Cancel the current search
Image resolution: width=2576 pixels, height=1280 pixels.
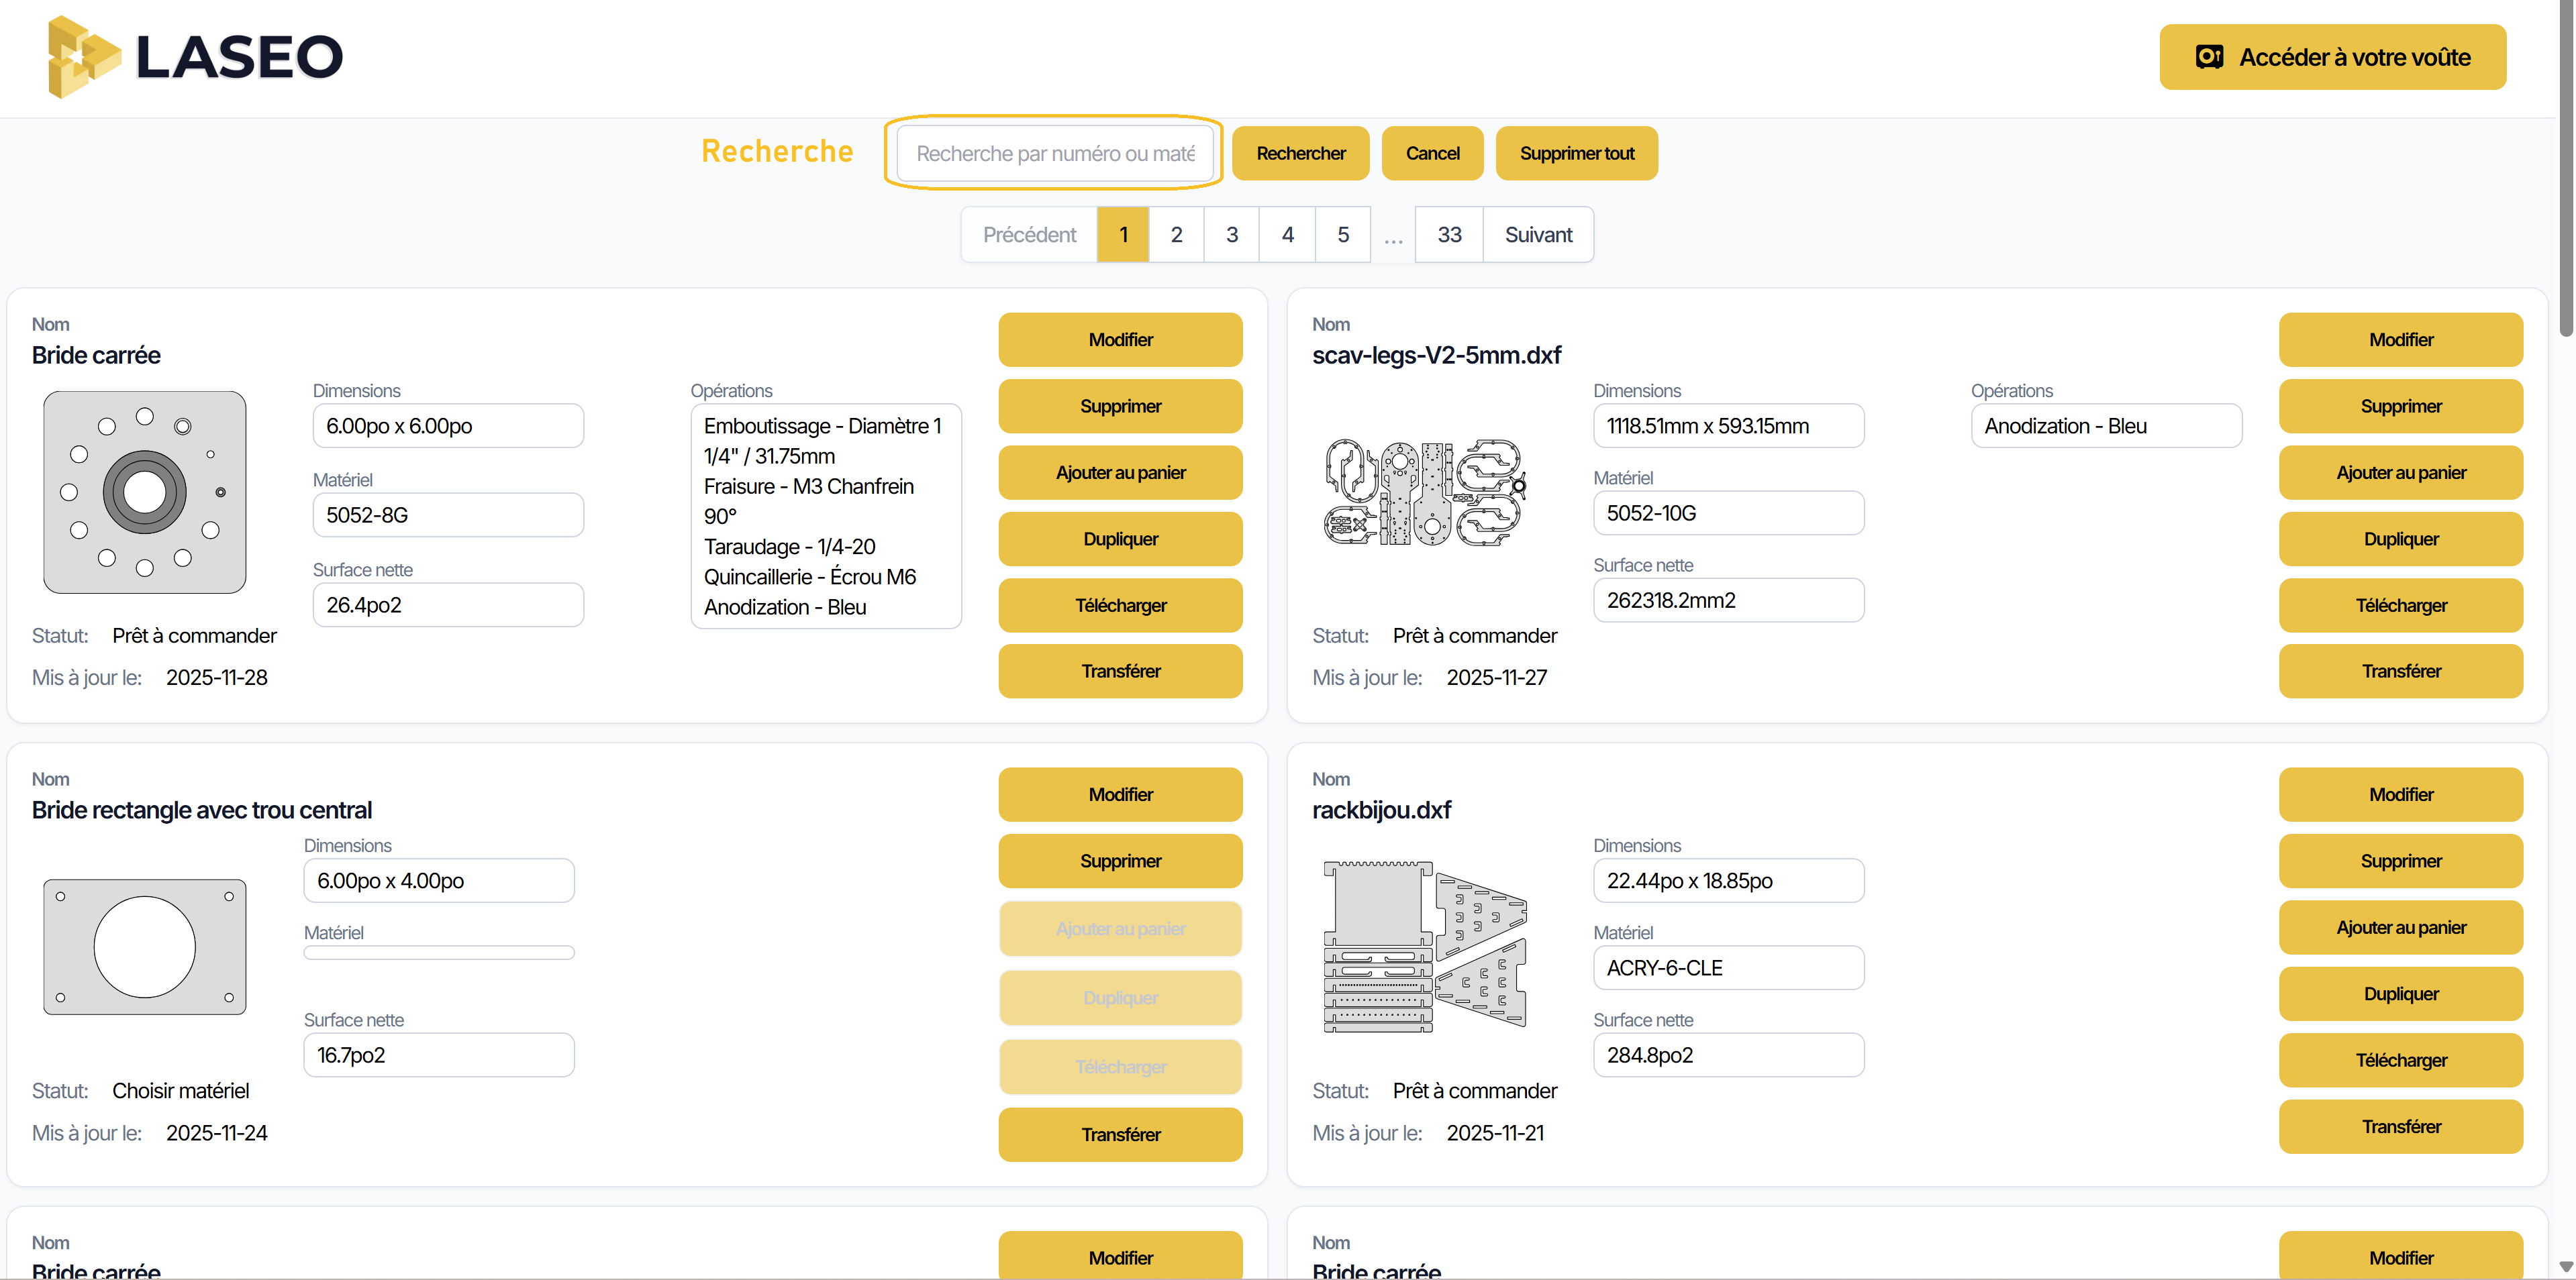[x=1432, y=153]
